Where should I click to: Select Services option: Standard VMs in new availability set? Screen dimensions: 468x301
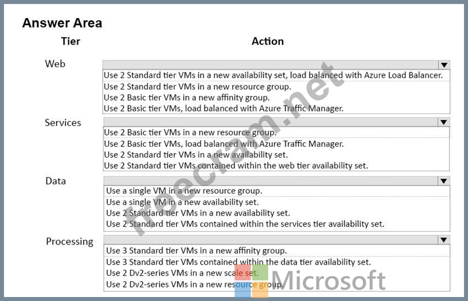click(196, 155)
